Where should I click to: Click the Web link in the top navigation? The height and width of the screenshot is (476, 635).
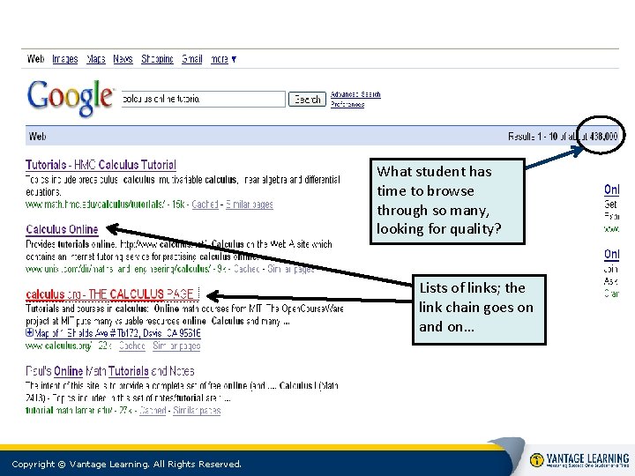click(x=35, y=59)
